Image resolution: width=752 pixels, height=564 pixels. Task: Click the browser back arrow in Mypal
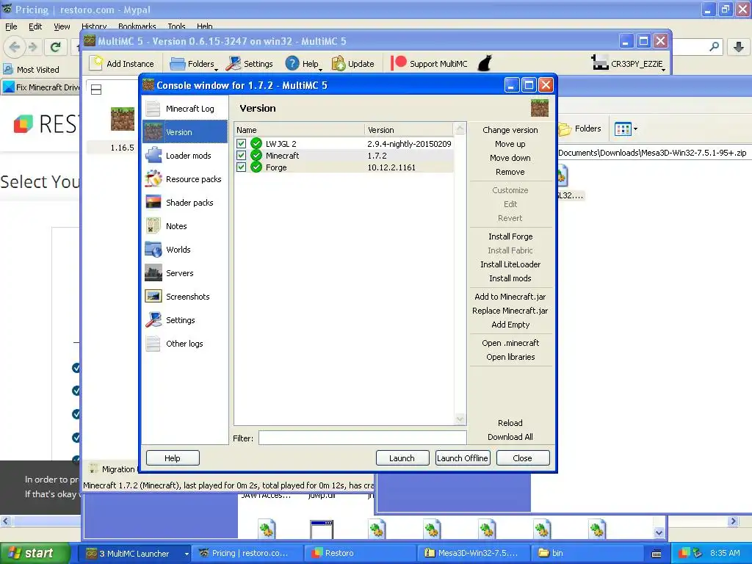tap(15, 46)
